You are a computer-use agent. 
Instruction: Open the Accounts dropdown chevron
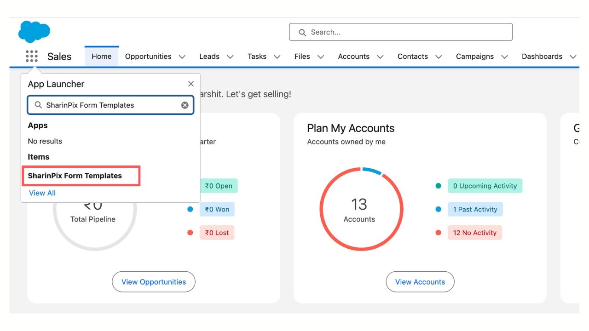(380, 57)
